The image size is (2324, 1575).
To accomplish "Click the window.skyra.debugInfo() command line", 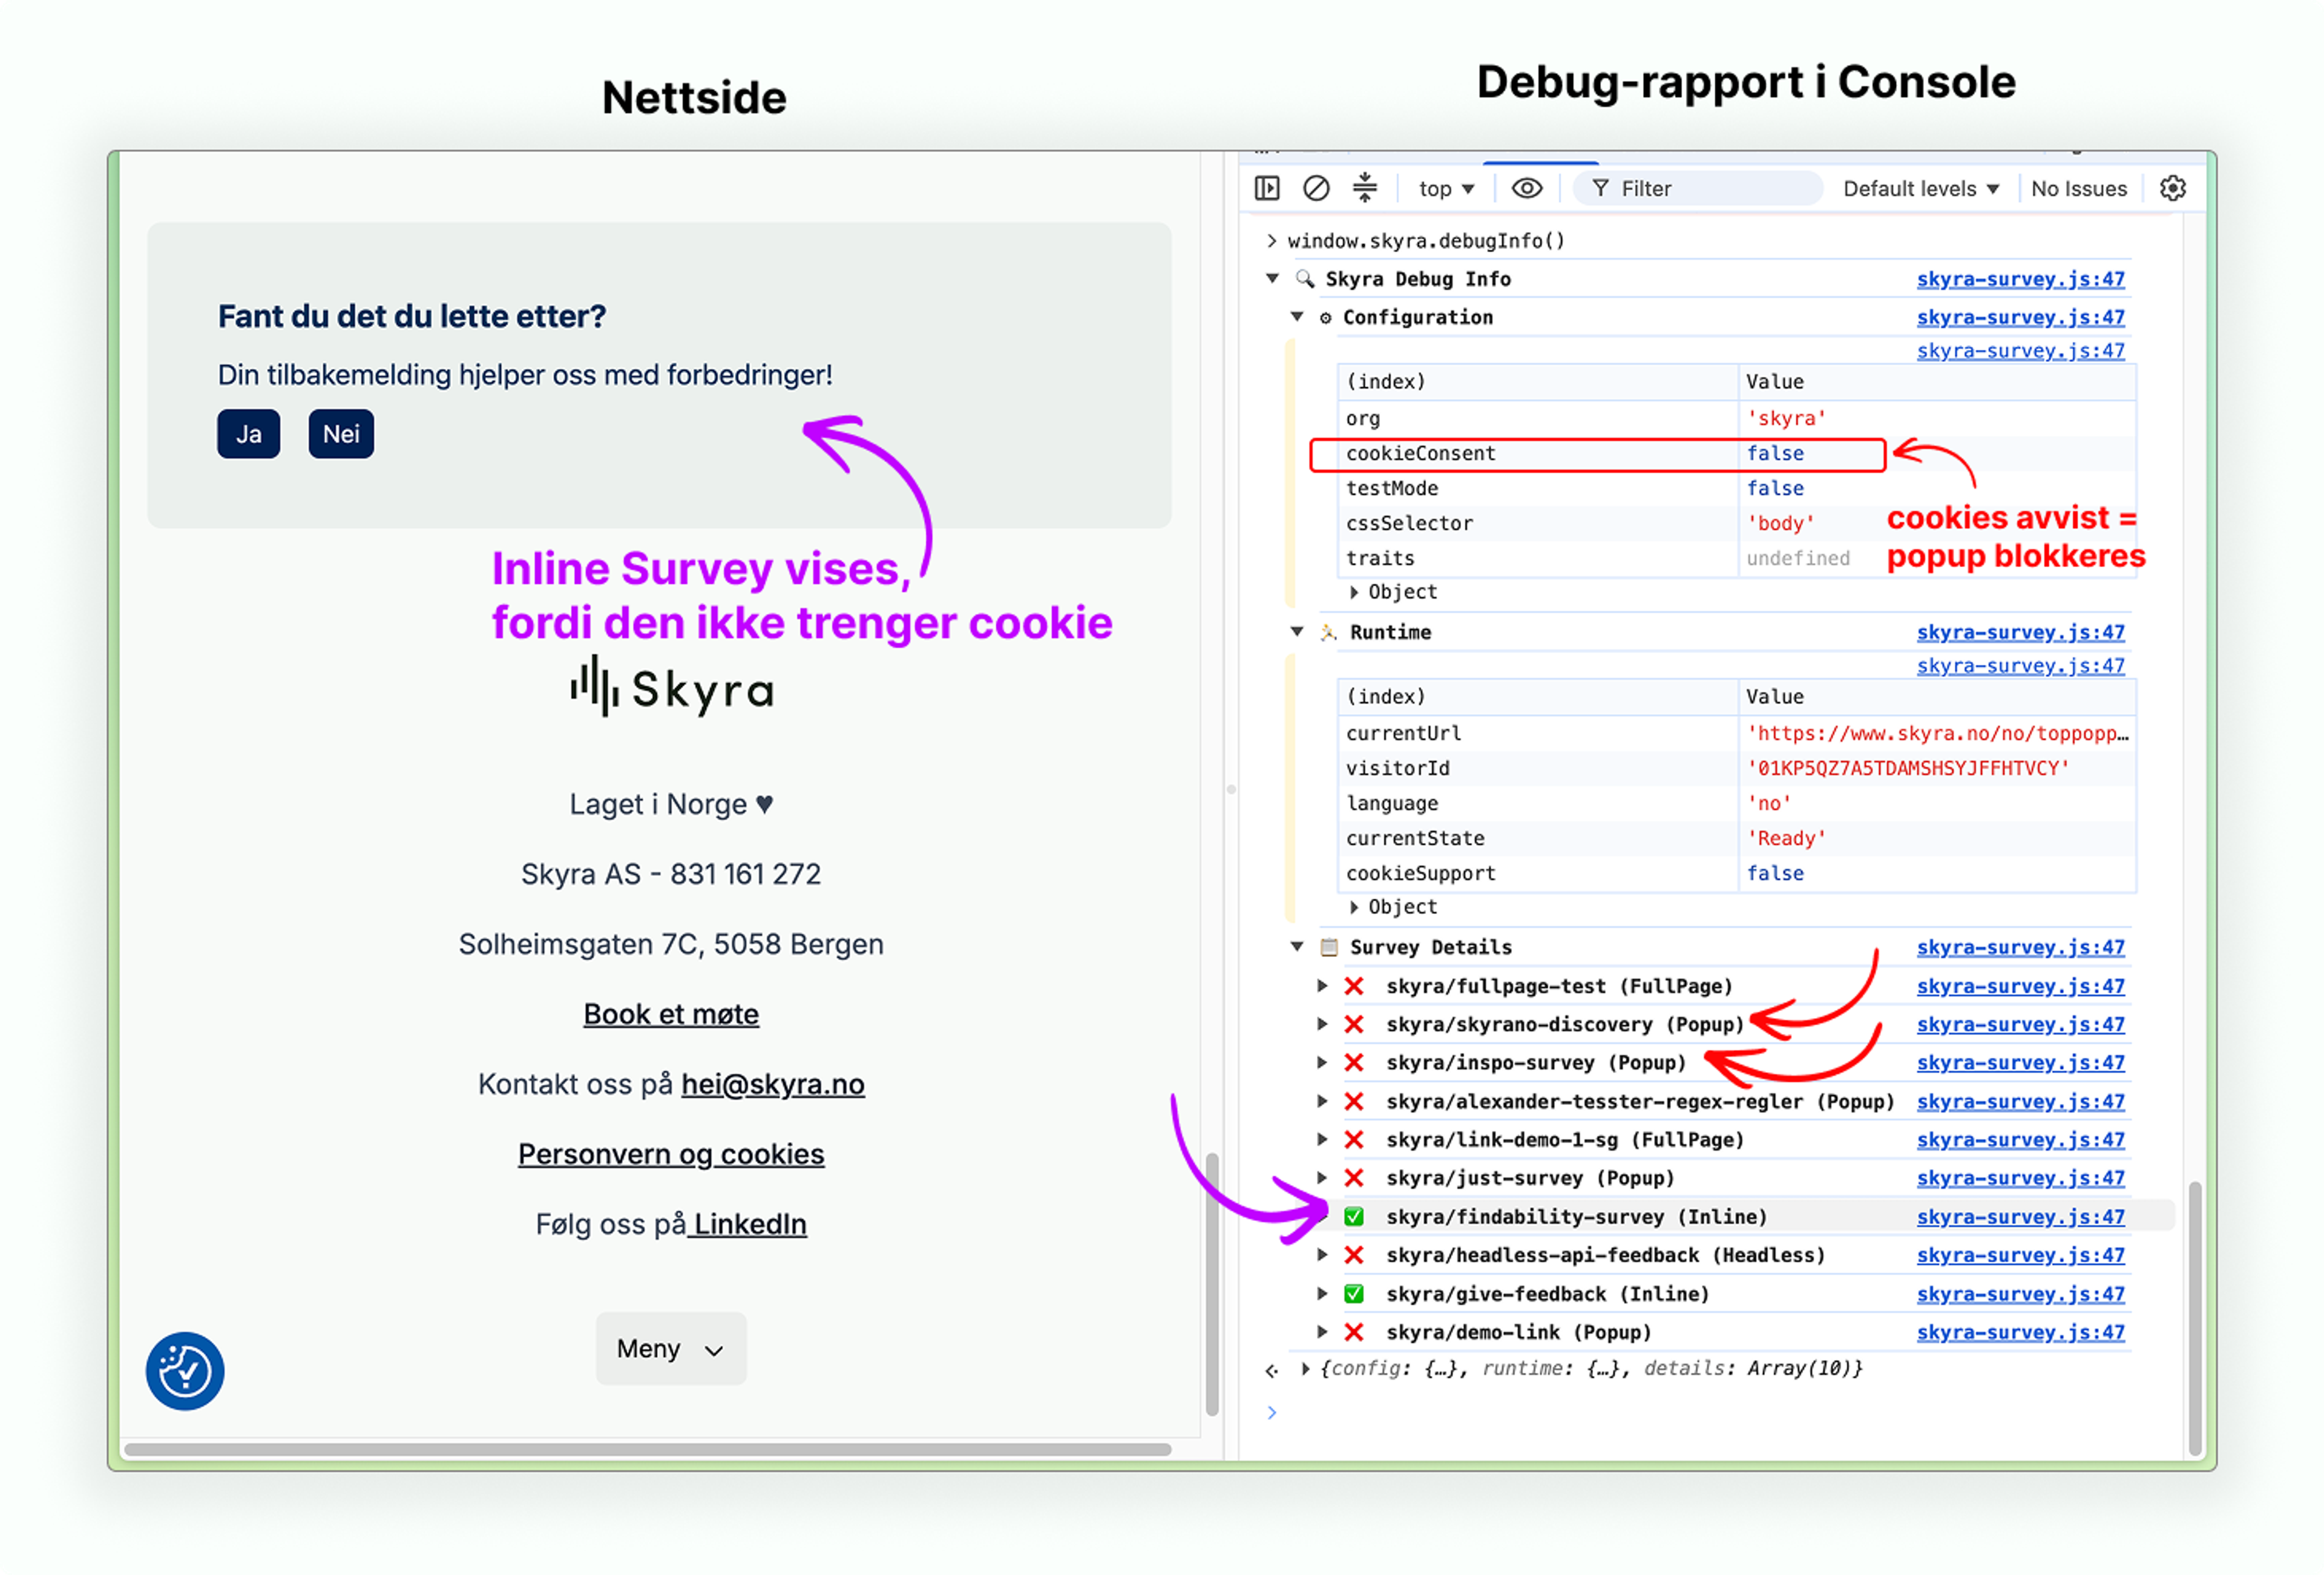I will (1425, 240).
